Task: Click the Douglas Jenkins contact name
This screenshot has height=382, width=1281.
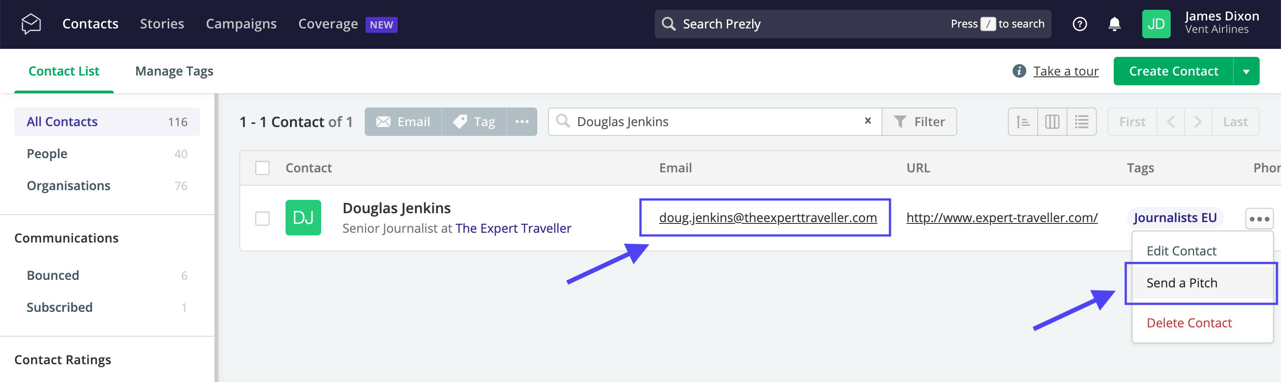Action: pos(396,207)
